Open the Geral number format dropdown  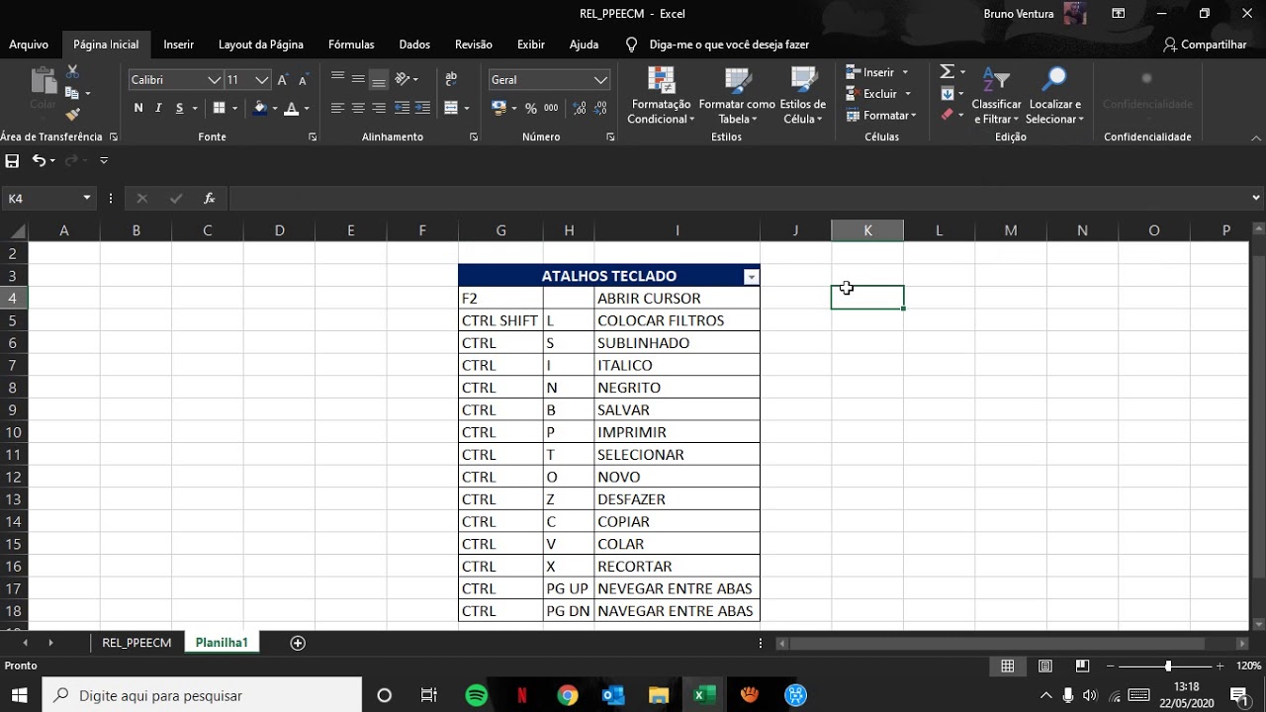[x=600, y=80]
